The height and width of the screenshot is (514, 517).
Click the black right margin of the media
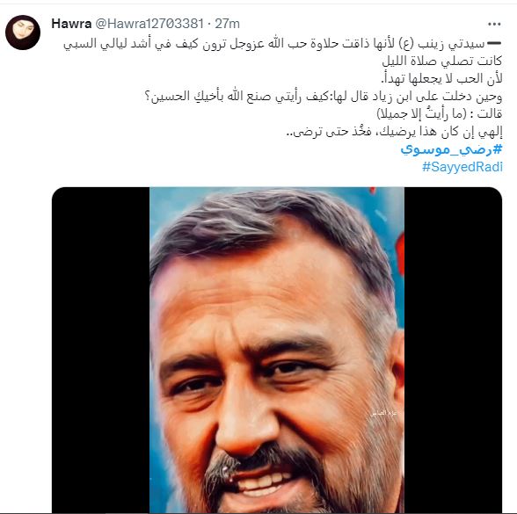point(454,350)
